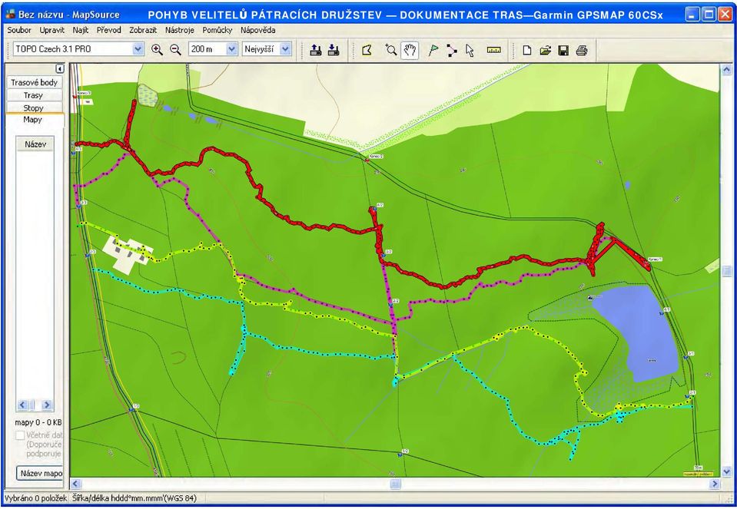Image resolution: width=737 pixels, height=509 pixels.
Task: Open the 200 m zoom scale dropdown
Action: tap(232, 49)
